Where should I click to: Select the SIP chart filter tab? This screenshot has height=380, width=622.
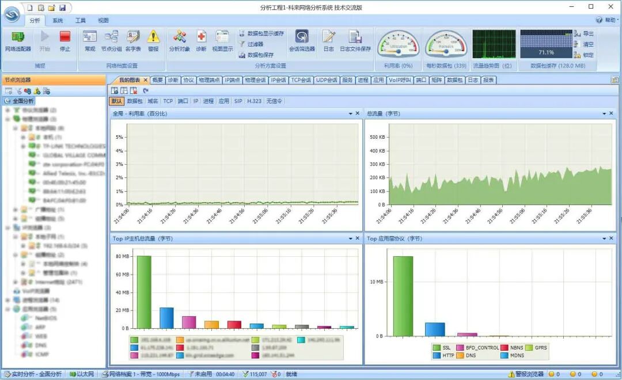click(x=238, y=101)
